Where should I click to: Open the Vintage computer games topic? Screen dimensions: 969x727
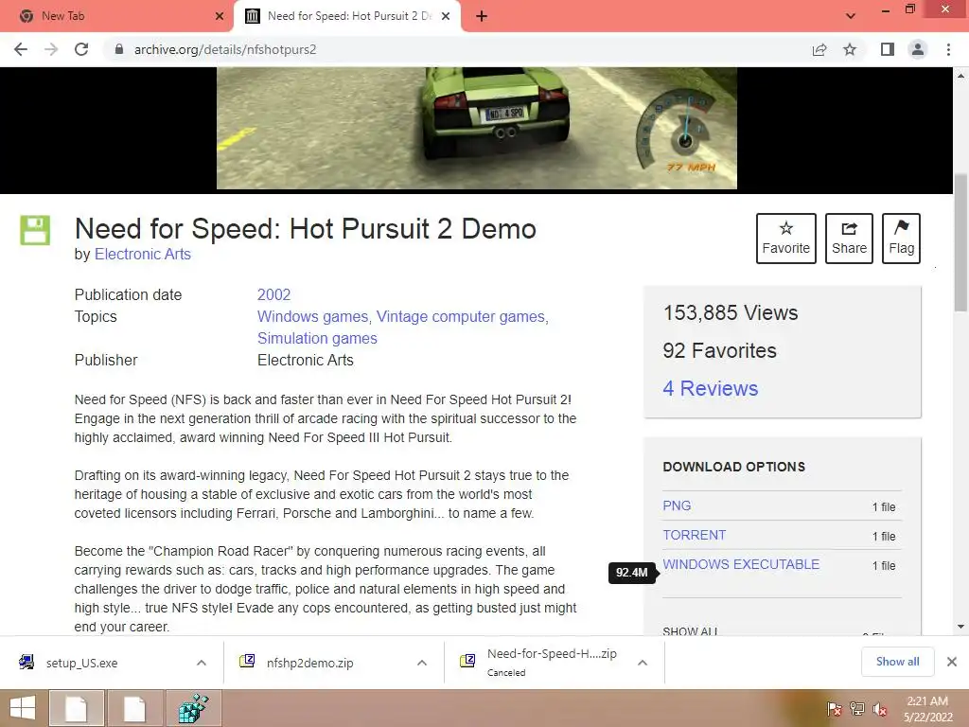pyautogui.click(x=461, y=316)
